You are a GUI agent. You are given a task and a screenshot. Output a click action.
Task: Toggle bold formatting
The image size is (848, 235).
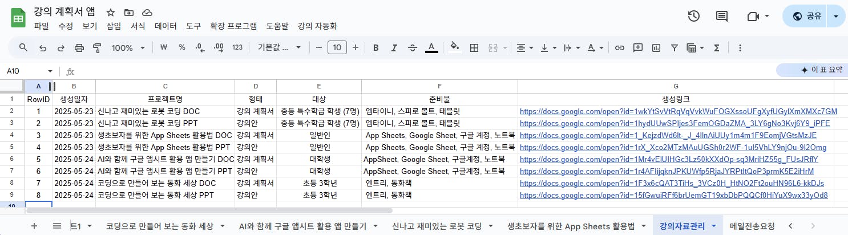(376, 48)
